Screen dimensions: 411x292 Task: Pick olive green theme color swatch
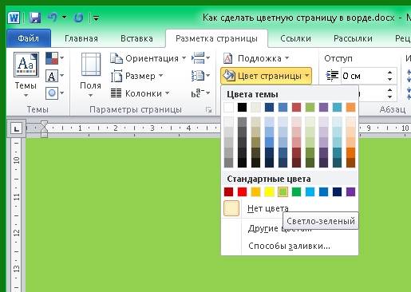click(310, 108)
